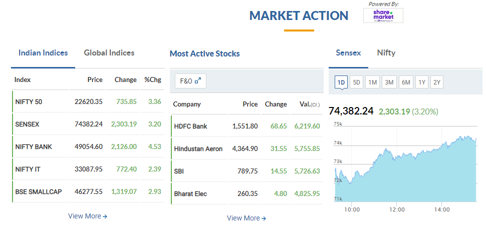Click the MARKET ACTION heading

pyautogui.click(x=299, y=15)
